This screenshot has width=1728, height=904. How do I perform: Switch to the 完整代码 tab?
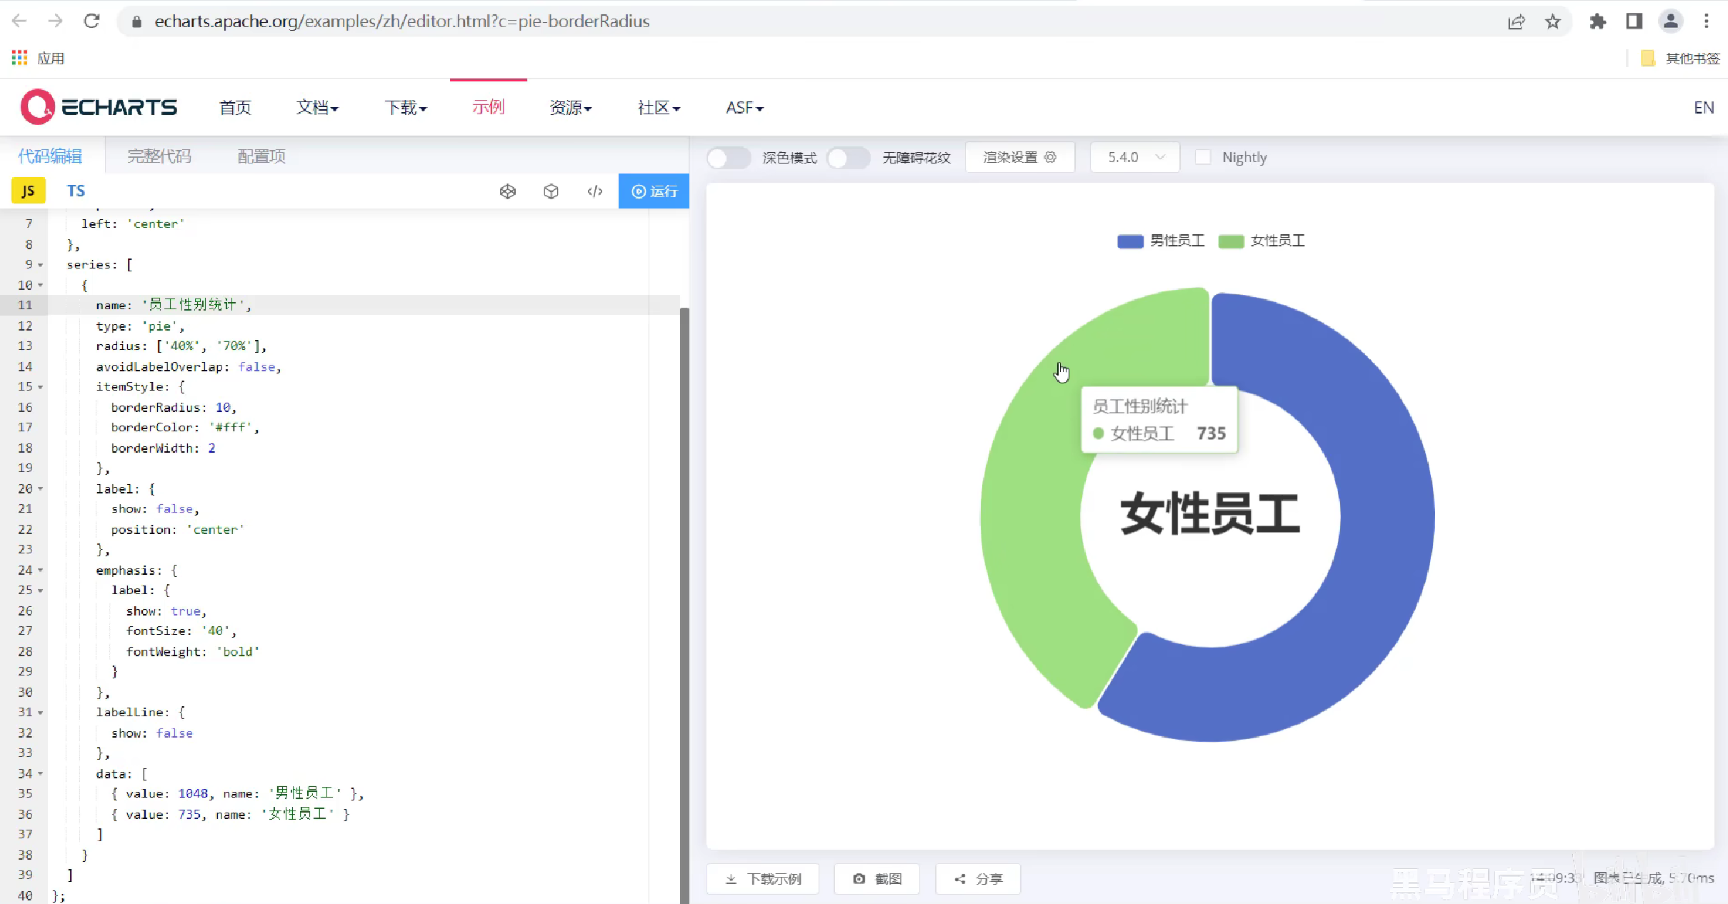[x=159, y=156]
